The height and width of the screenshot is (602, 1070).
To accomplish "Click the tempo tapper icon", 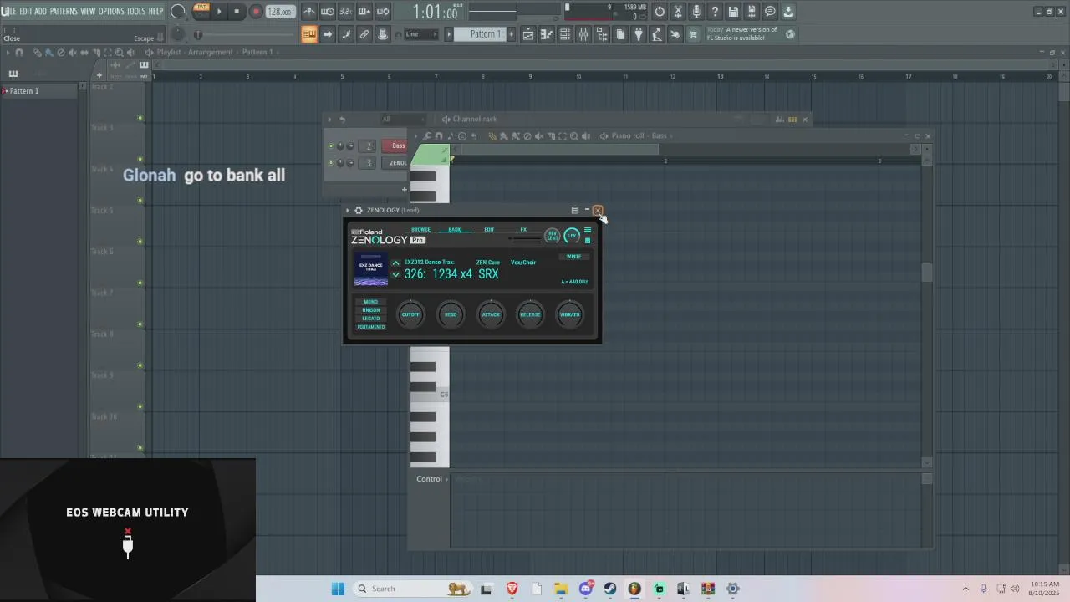I will pos(657,34).
